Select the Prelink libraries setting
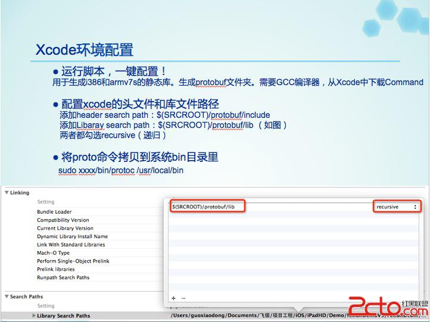Image resolution: width=430 pixels, height=322 pixels. click(55, 269)
